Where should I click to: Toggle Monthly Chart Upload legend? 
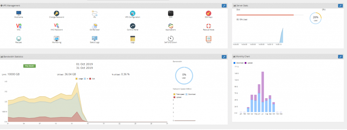click(248, 63)
